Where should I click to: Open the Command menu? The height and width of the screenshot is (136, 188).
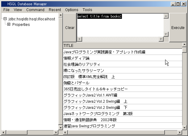pyautogui.click(x=35, y=10)
